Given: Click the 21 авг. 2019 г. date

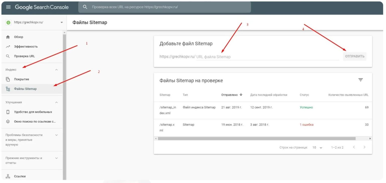Looking at the screenshot, I should click(x=231, y=107).
